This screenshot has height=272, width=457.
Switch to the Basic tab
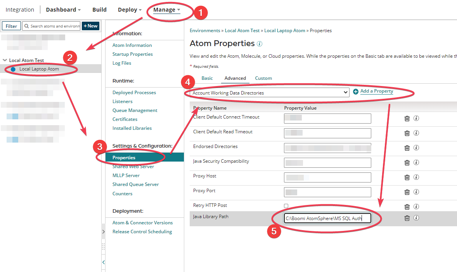point(207,78)
